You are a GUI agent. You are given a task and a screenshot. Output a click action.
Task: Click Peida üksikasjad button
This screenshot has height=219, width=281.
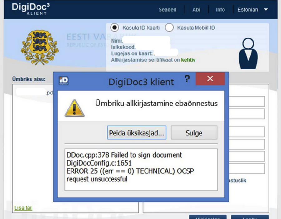(x=137, y=133)
